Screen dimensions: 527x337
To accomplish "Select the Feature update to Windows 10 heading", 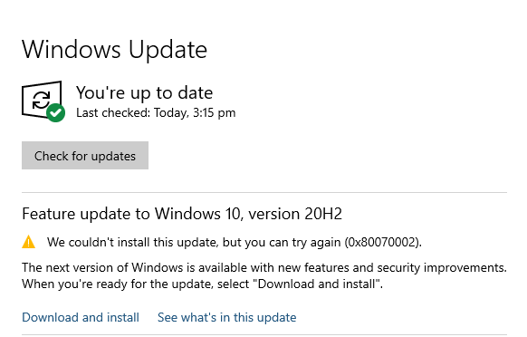I will point(182,214).
